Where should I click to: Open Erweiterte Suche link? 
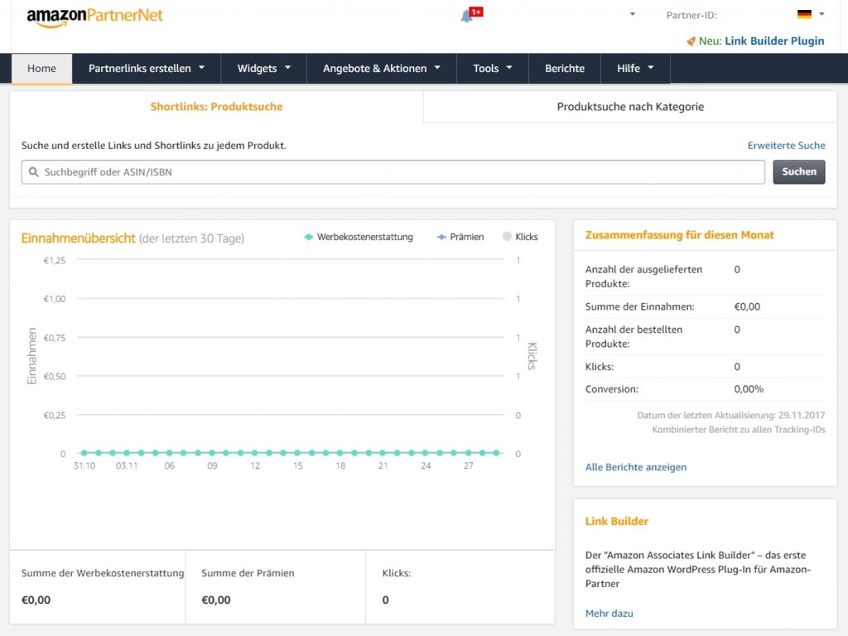(x=787, y=146)
